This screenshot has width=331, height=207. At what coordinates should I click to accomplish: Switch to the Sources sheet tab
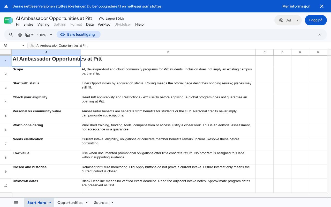(101, 203)
